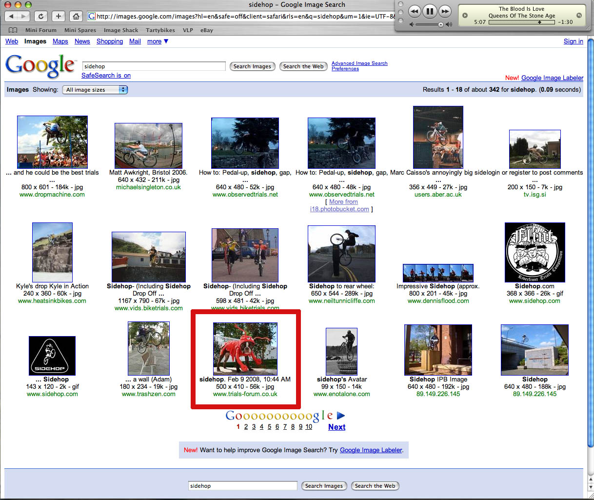The image size is (594, 500).
Task: Open the 800 x 601 dropmachine.com thumbnail
Action: [52, 142]
